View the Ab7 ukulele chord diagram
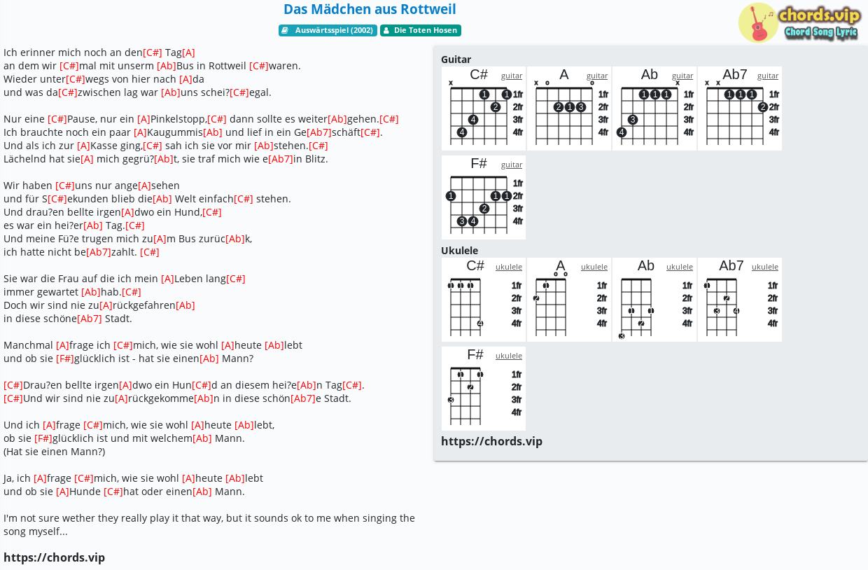This screenshot has width=868, height=570. point(740,300)
